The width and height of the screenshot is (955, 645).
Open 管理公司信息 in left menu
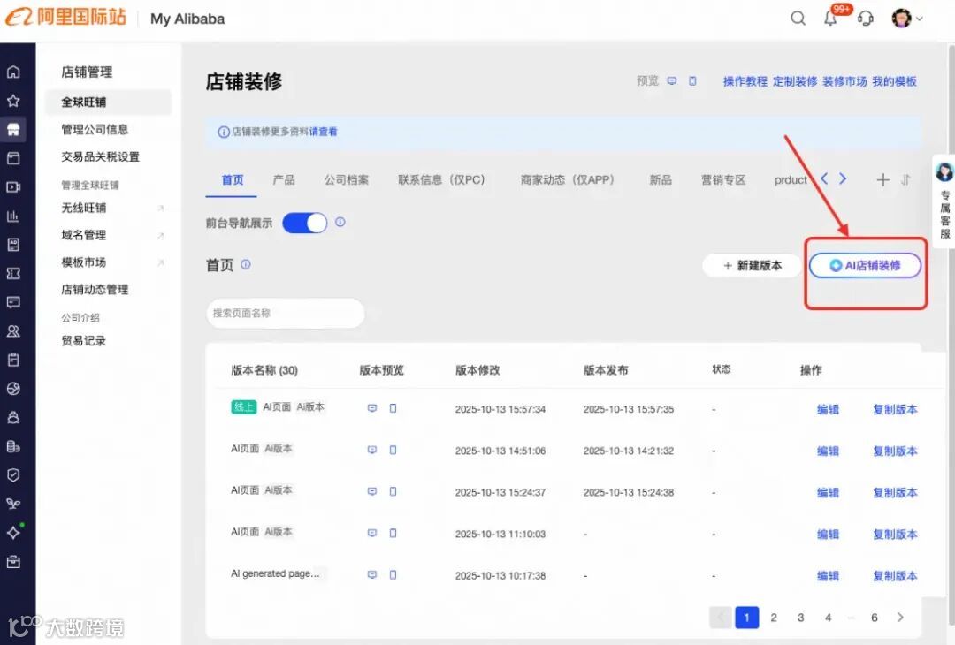[95, 130]
